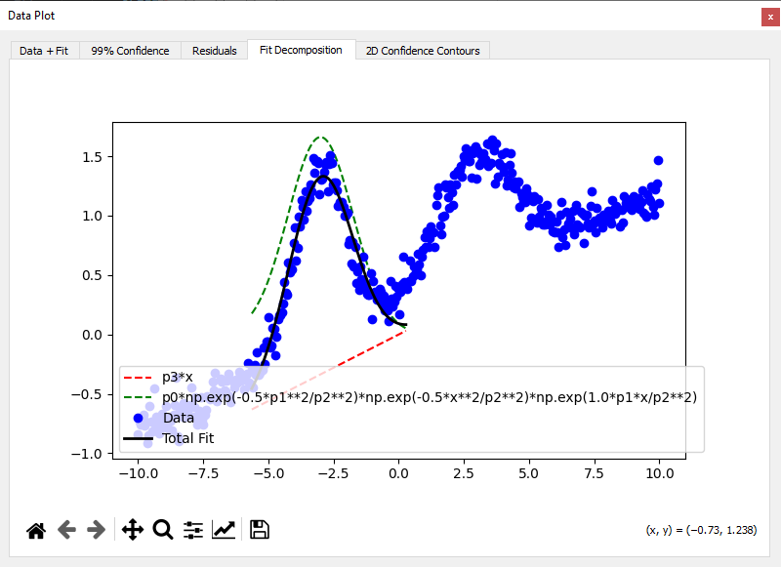
Task: Close the Data Plot window
Action: [770, 17]
